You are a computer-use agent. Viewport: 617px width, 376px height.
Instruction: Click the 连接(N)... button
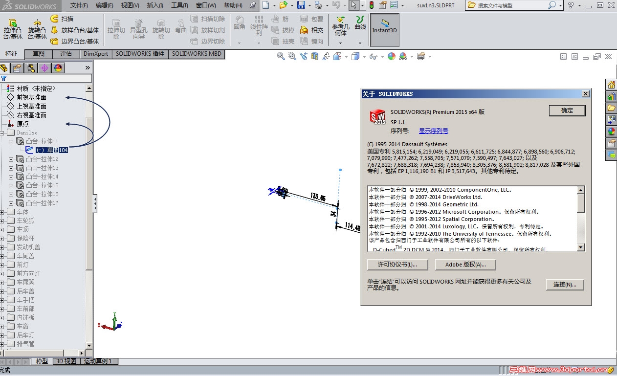pyautogui.click(x=565, y=284)
